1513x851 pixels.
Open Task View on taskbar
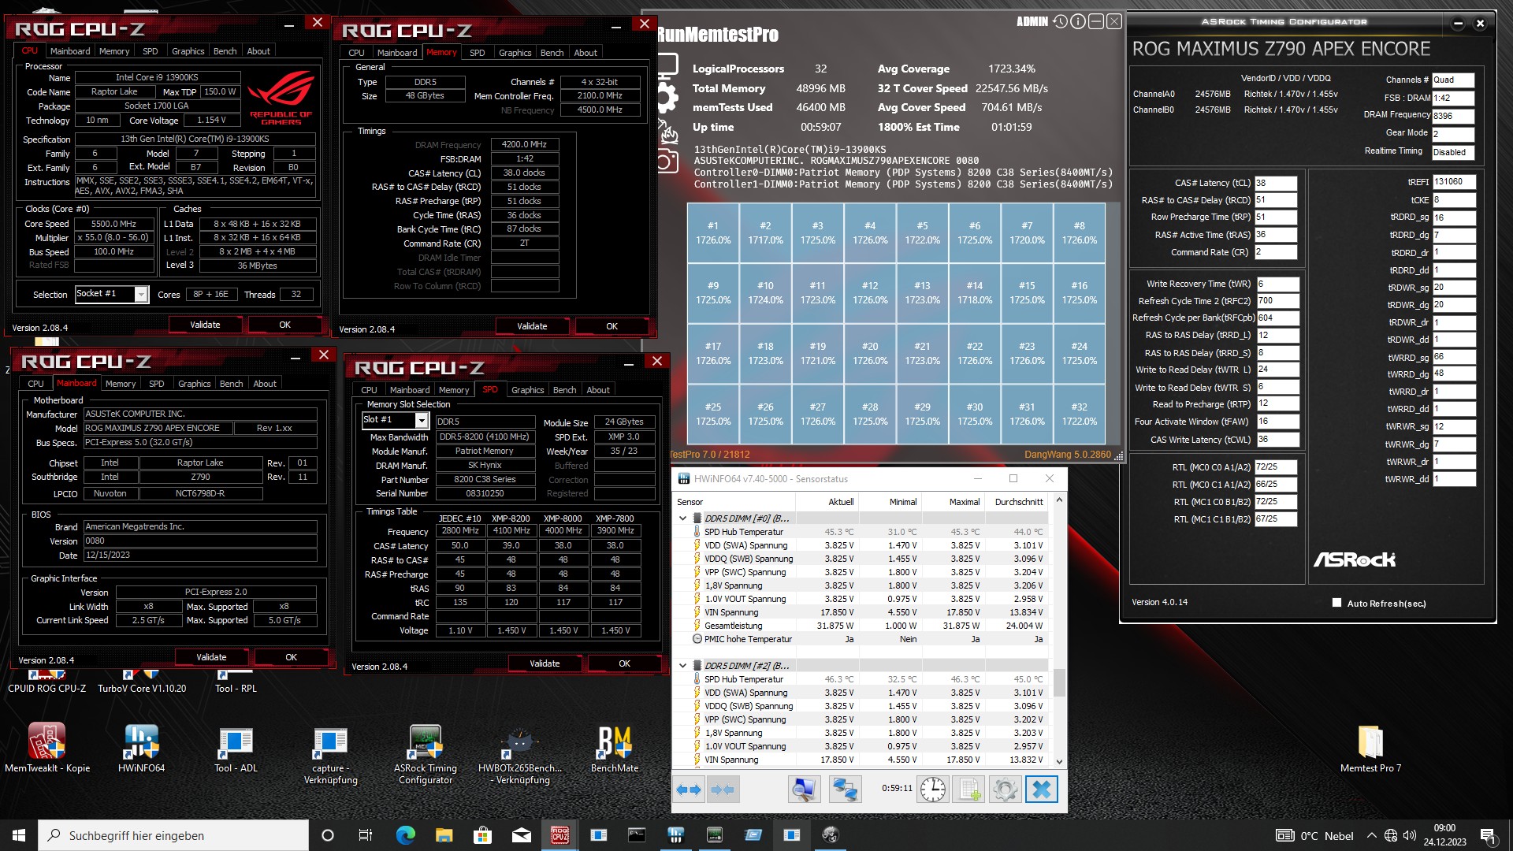[366, 835]
